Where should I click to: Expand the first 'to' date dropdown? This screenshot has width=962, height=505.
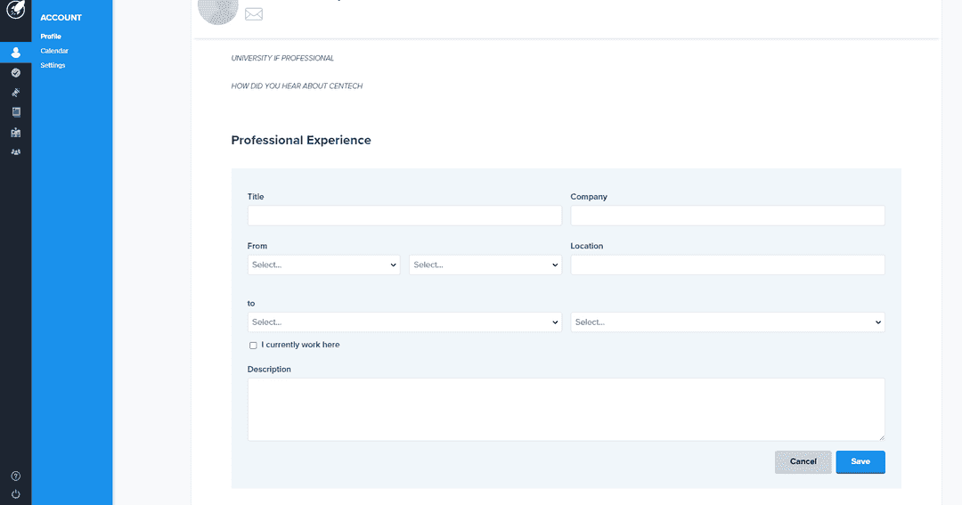click(404, 322)
